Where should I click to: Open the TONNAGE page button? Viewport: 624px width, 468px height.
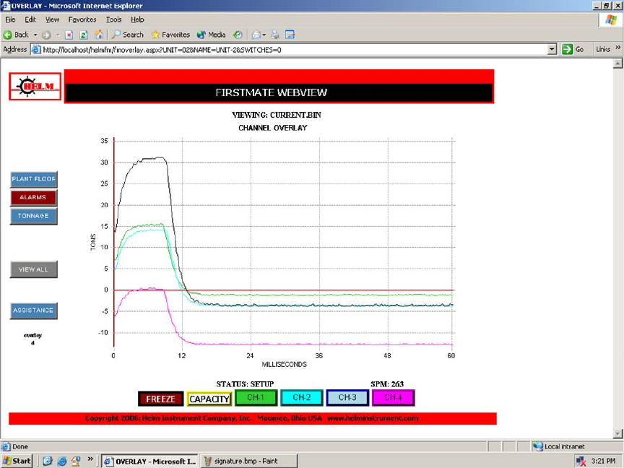click(33, 216)
